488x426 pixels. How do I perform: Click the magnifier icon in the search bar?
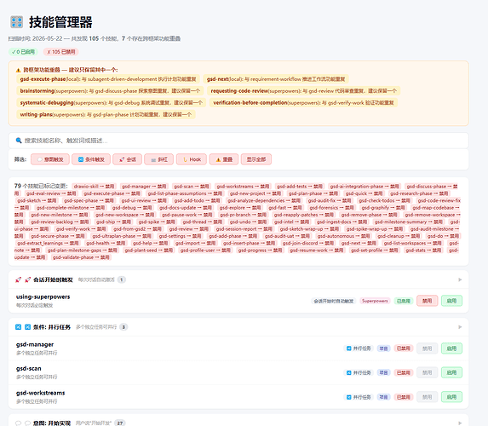tap(19, 141)
